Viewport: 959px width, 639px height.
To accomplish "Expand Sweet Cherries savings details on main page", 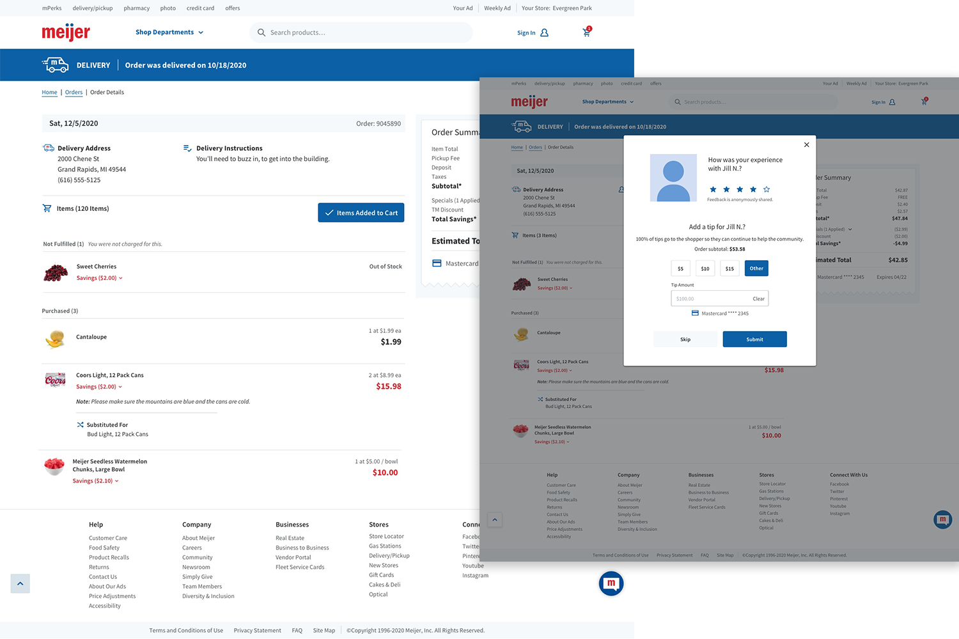I will [x=100, y=278].
